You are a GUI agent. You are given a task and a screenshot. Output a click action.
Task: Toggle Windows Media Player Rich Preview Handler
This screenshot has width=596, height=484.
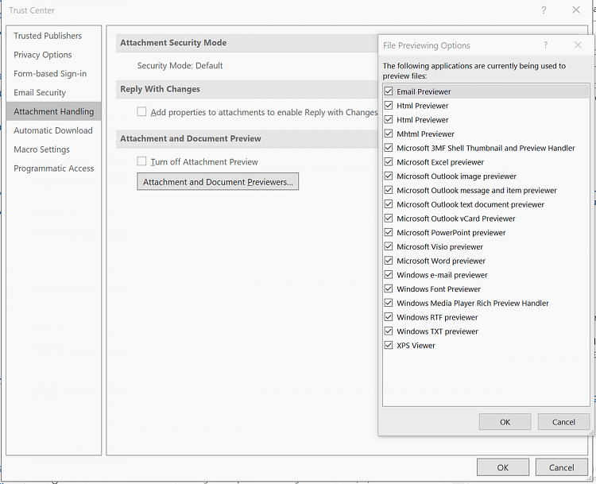click(x=389, y=302)
